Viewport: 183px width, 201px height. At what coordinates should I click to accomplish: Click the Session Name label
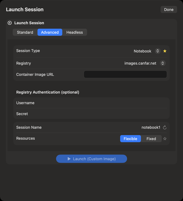29,127
